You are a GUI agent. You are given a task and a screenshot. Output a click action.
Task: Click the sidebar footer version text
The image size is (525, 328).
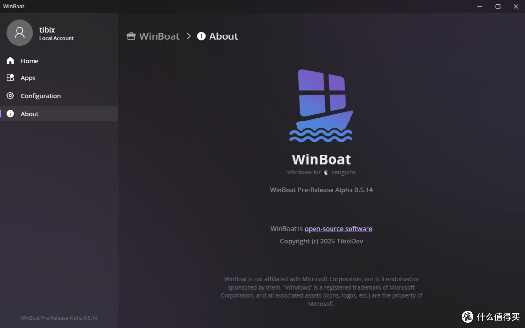(59, 318)
